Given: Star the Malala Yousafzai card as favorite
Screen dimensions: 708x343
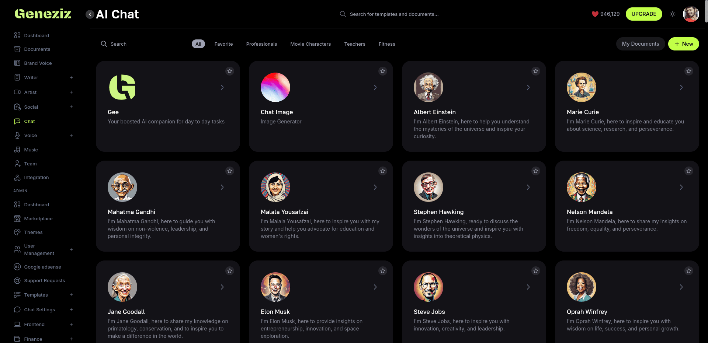Looking at the screenshot, I should [383, 171].
